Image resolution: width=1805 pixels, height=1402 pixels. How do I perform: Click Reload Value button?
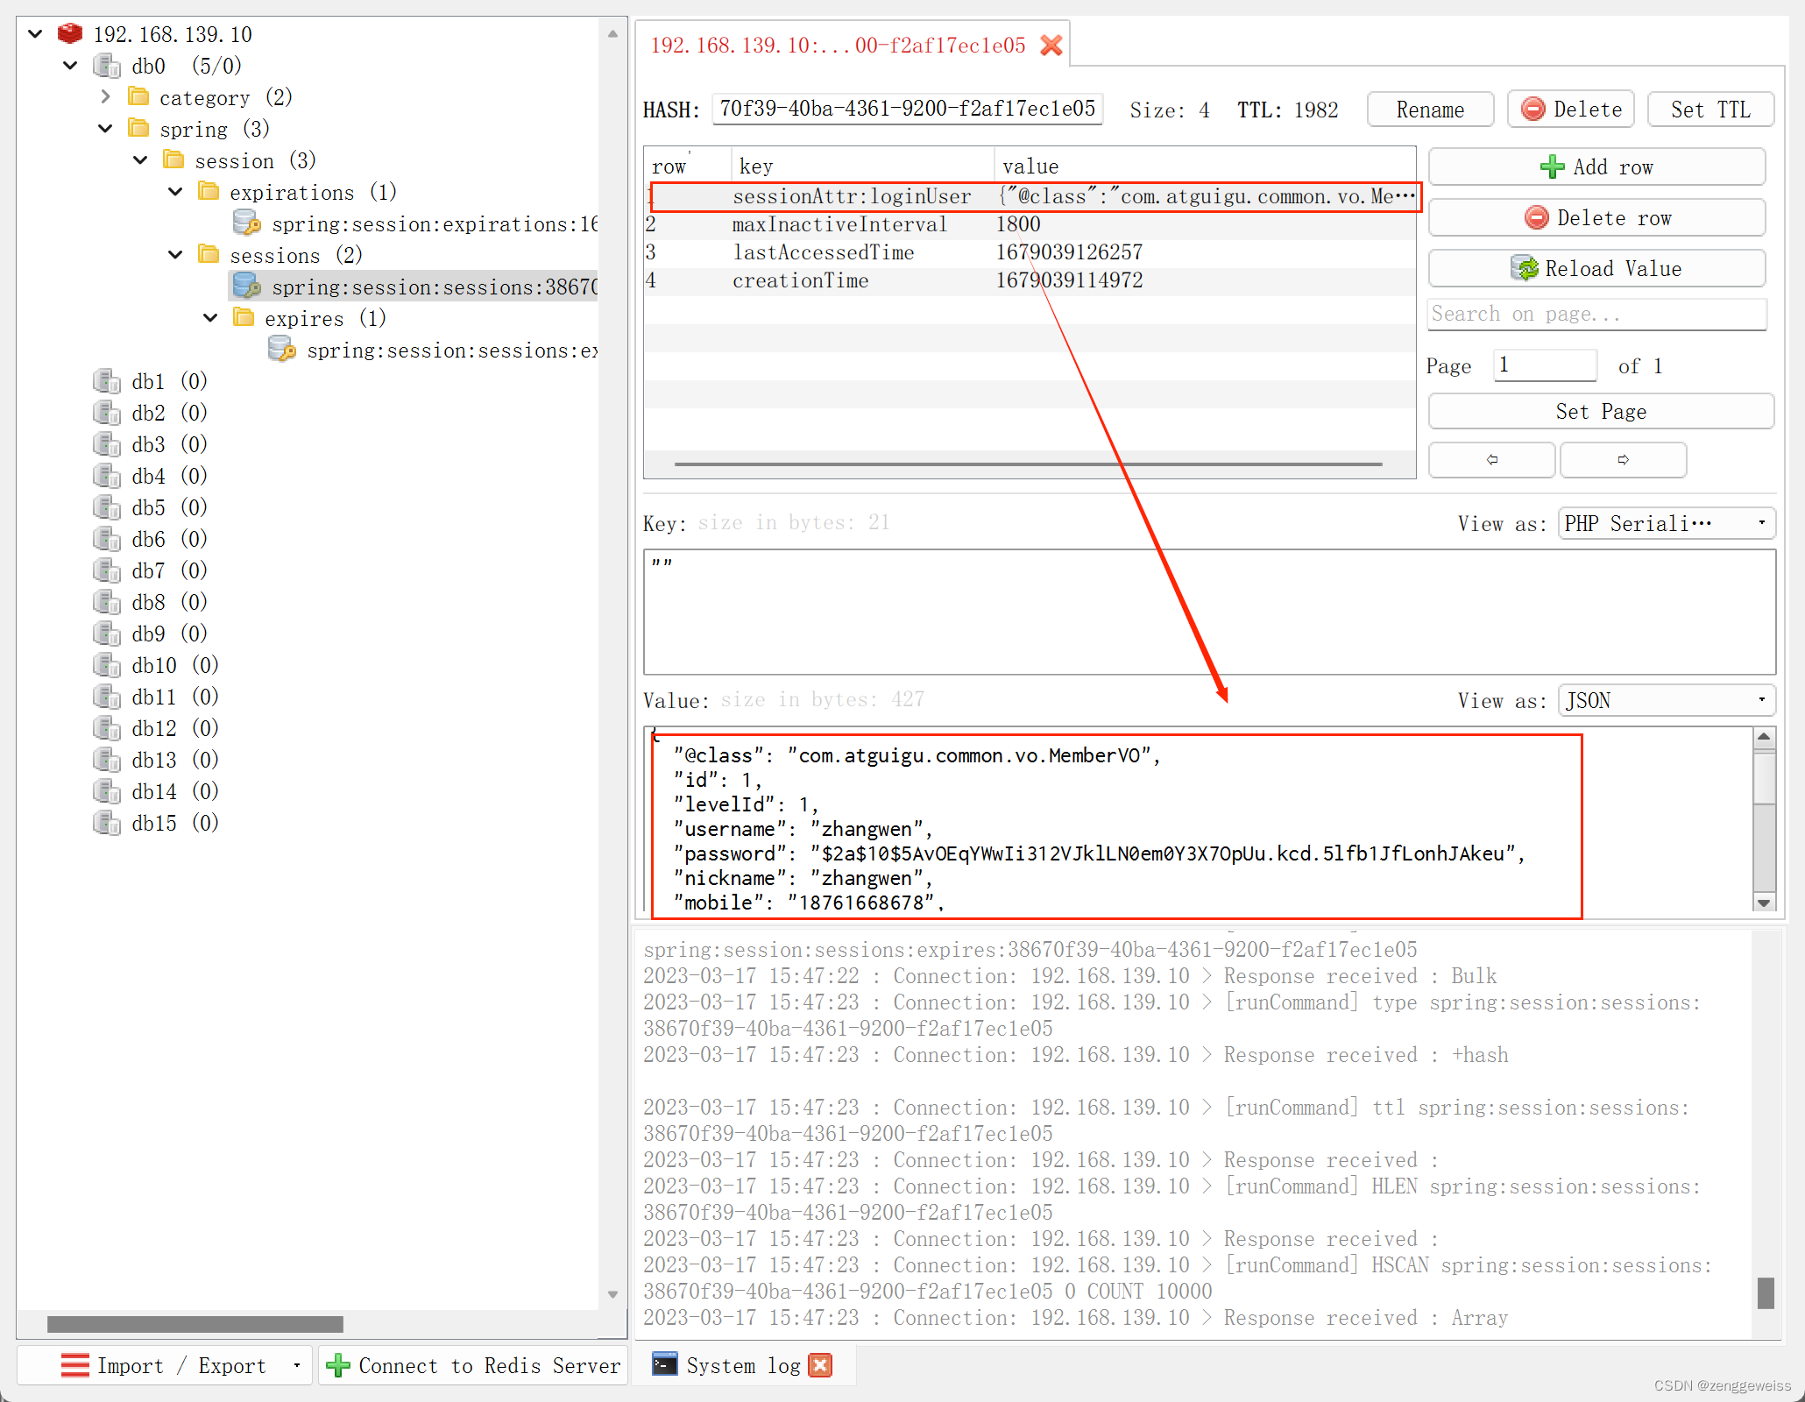pyautogui.click(x=1596, y=268)
